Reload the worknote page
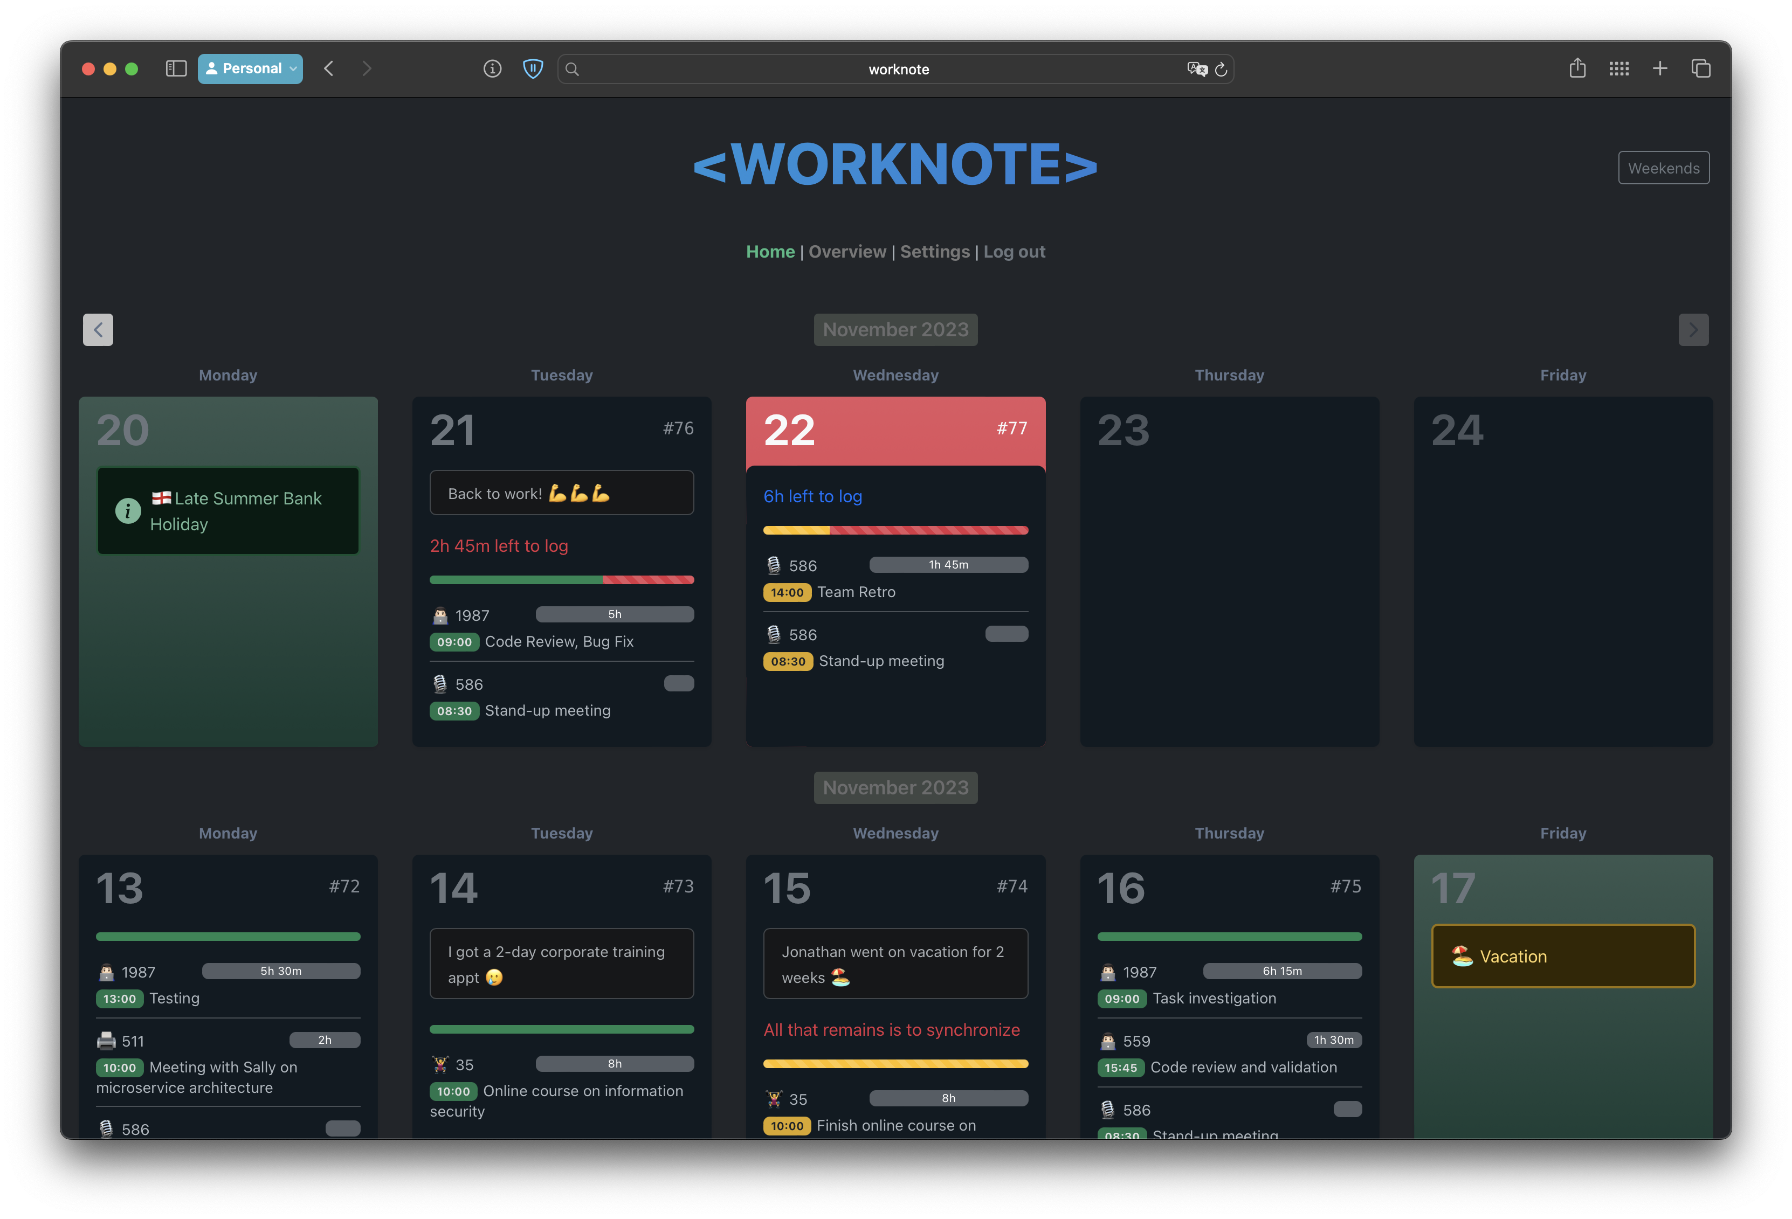The image size is (1792, 1219). tap(1221, 70)
